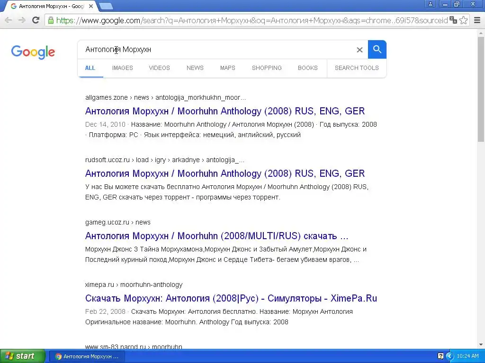Click the Dec 14, 2010 result snippet
Image resolution: width=485 pixels, height=363 pixels.
point(231,130)
